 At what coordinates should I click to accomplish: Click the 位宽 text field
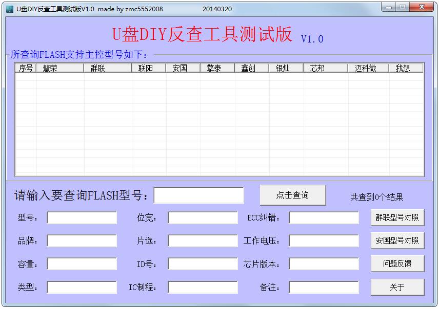(203, 218)
